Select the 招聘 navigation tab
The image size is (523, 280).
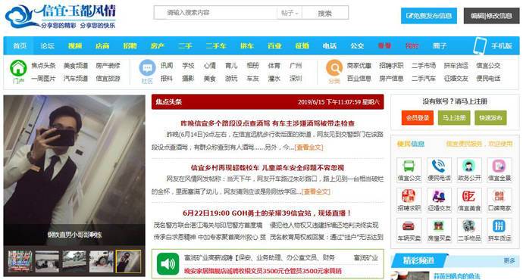coord(130,46)
